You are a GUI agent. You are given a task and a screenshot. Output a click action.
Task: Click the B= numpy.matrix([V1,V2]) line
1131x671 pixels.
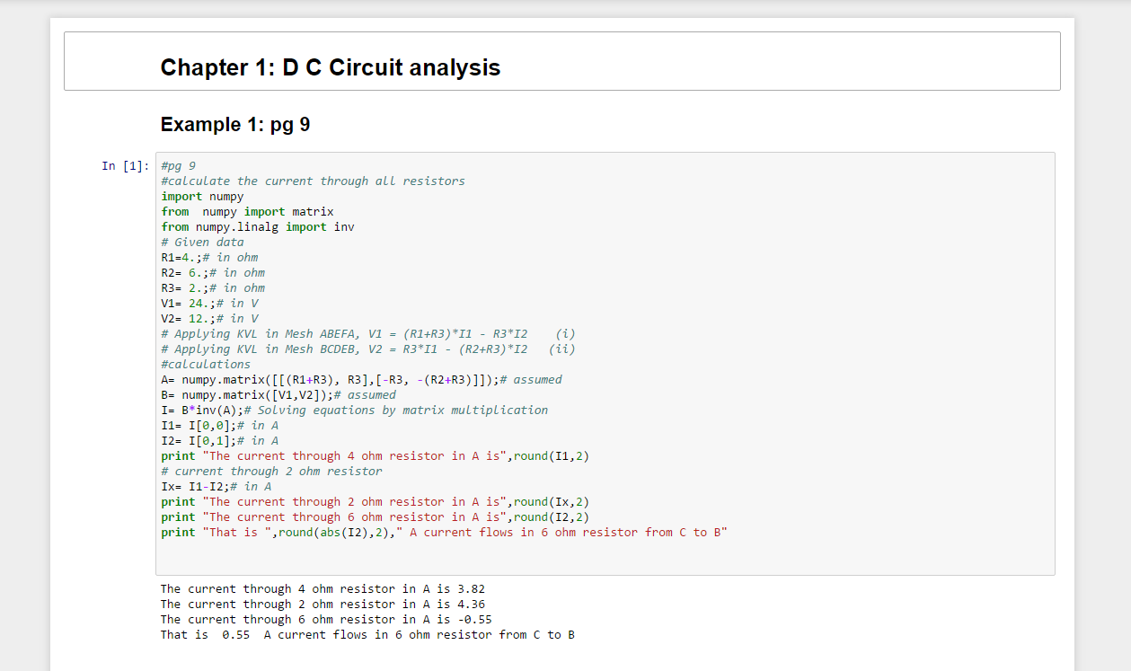[278, 394]
